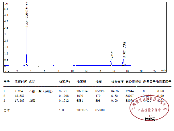The image size is (174, 131).
Task: Click the 理论塔板数 column header
Action: [133, 82]
